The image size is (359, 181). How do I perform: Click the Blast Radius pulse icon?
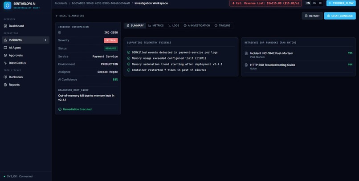(x=5, y=63)
